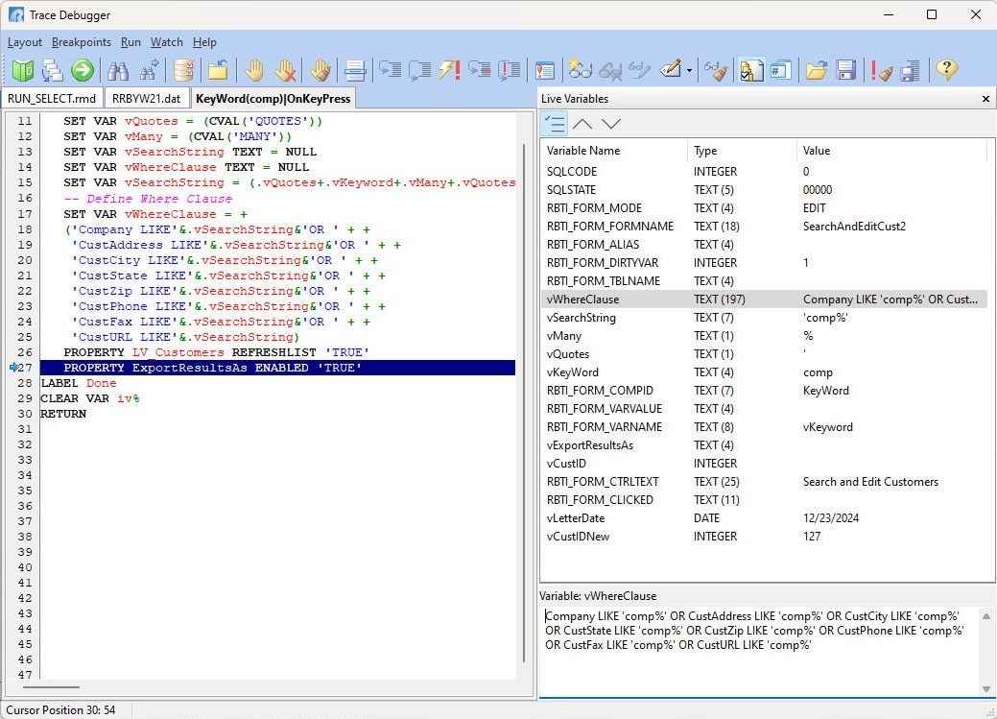Select the vCustIDNew variable row
Screen dimensions: 997x719
click(x=766, y=537)
